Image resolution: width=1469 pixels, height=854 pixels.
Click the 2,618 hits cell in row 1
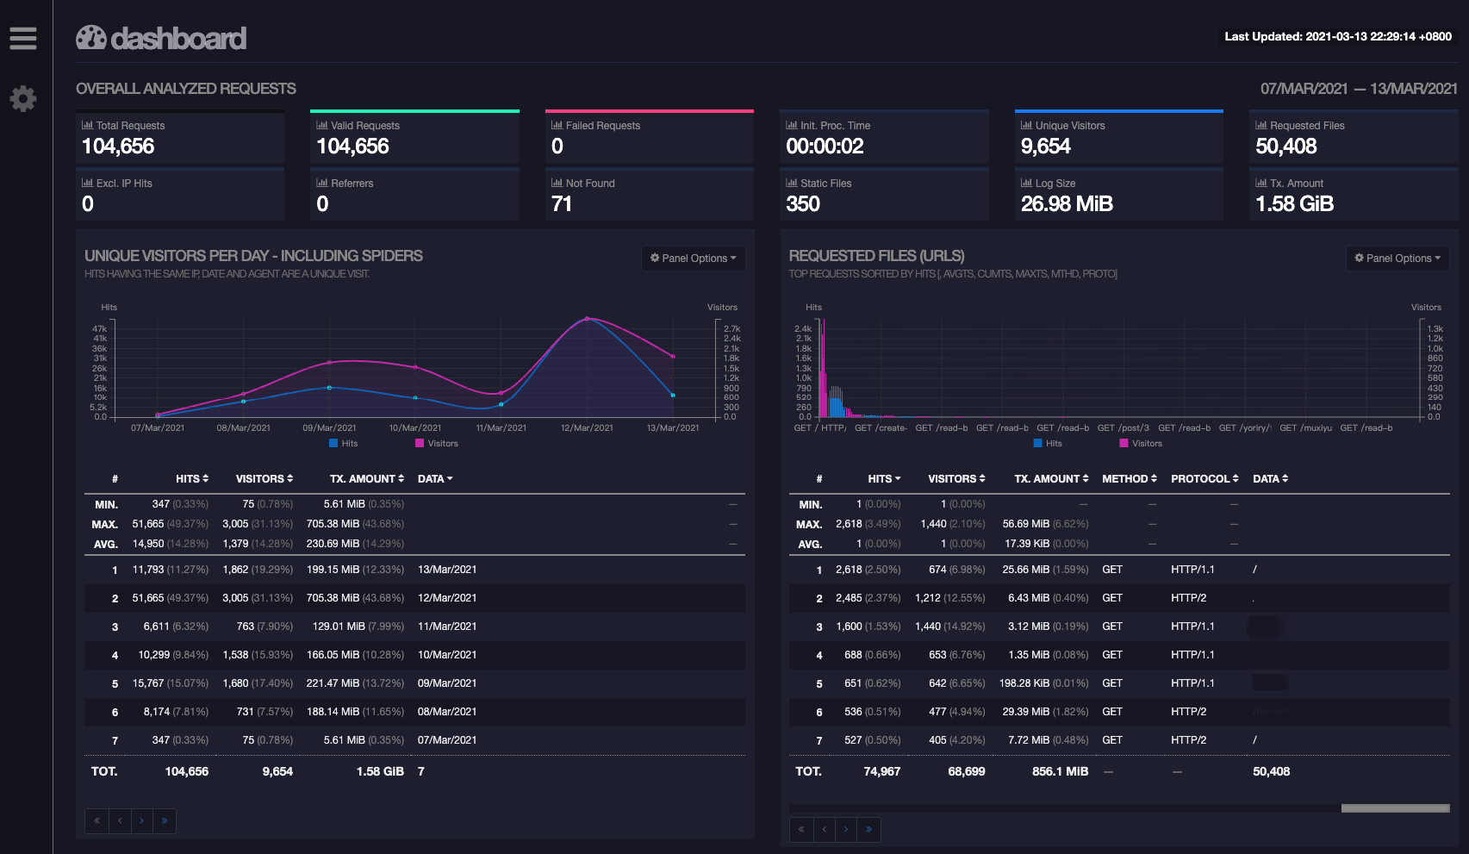pos(868,570)
